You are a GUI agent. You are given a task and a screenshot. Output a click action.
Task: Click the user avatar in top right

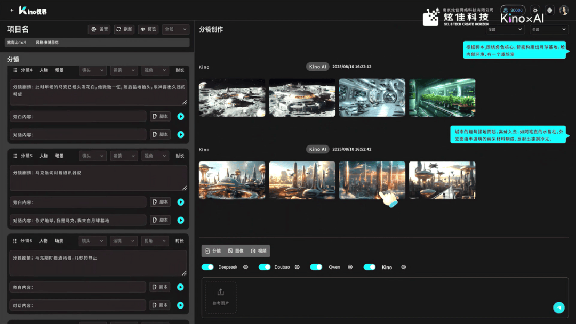click(x=564, y=10)
